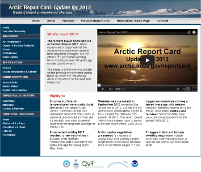Open NOAA Arctic Theme Page link
The width and height of the screenshot is (201, 172).
click(x=133, y=21)
